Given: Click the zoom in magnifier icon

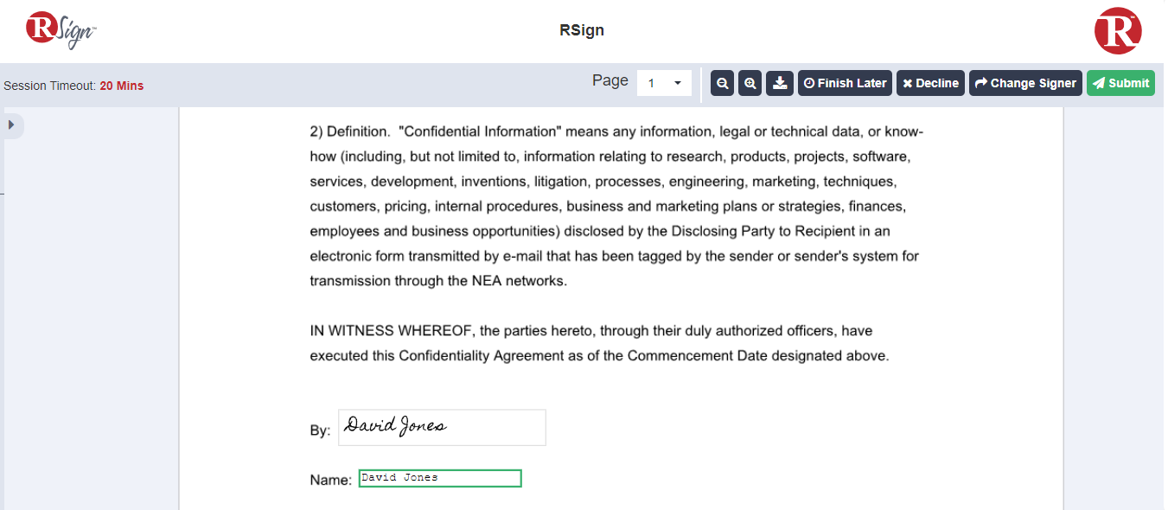Looking at the screenshot, I should [750, 83].
